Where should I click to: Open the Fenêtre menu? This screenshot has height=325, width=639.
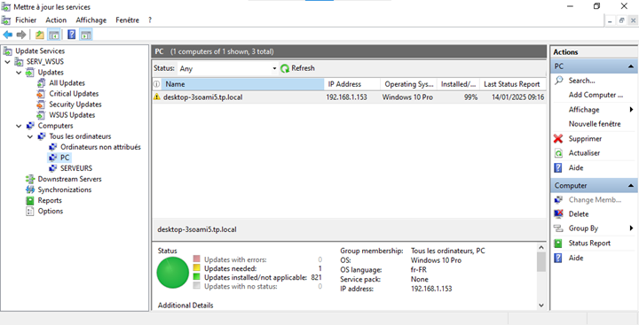[127, 20]
